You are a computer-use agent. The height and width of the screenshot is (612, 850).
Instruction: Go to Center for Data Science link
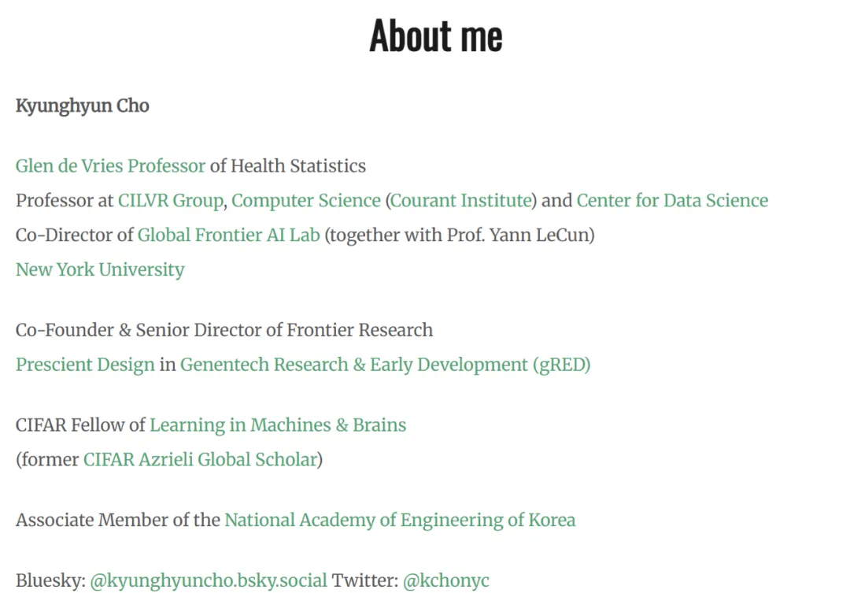672,201
